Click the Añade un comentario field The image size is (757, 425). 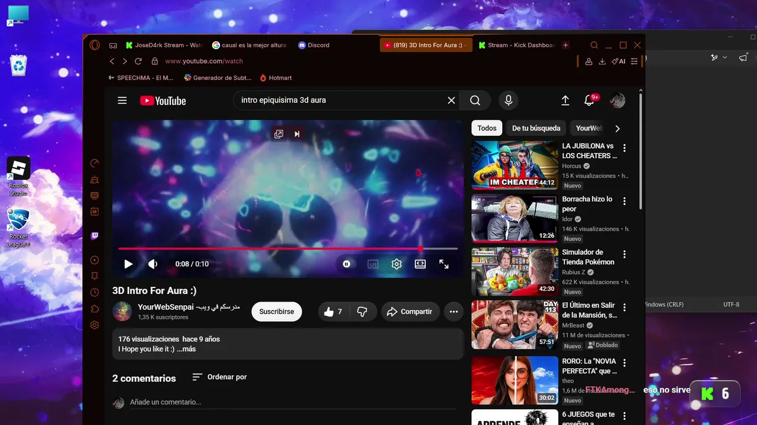[x=293, y=403]
